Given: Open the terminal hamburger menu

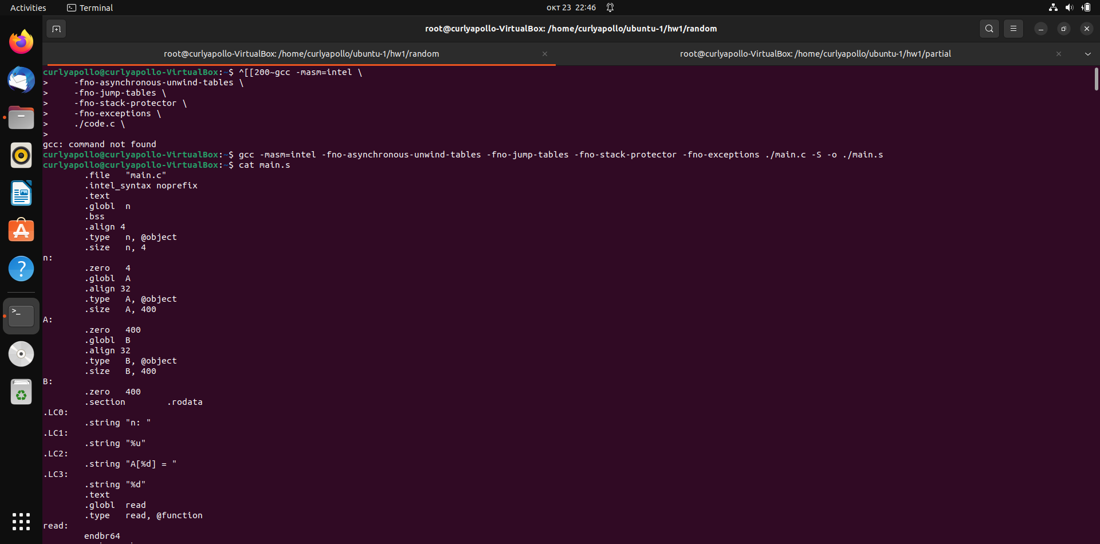Looking at the screenshot, I should [1013, 29].
